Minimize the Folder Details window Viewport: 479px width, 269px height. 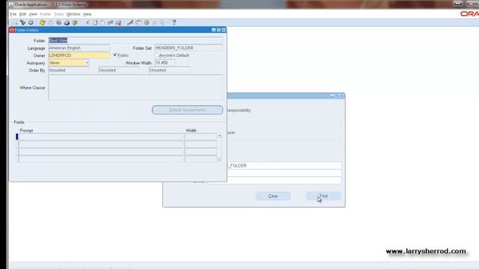(213, 30)
